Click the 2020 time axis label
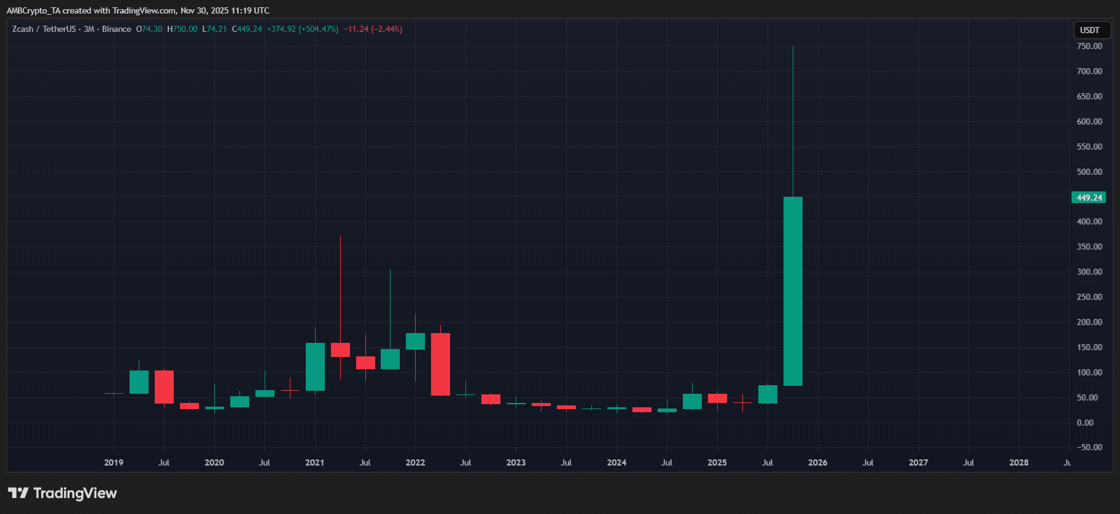The height and width of the screenshot is (514, 1120). [x=214, y=462]
